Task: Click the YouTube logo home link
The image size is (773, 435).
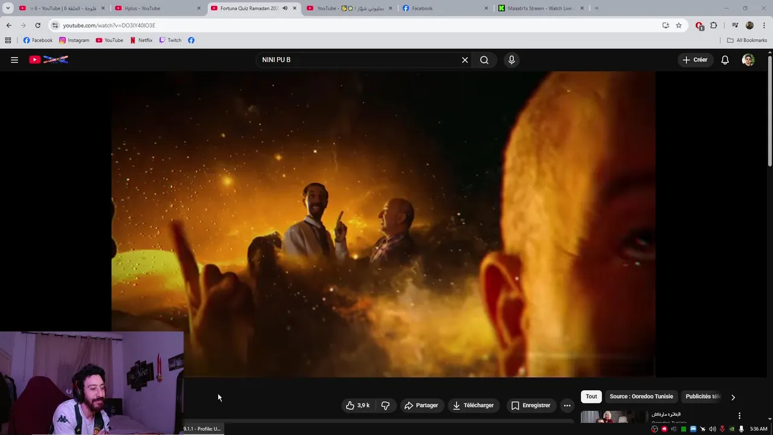Action: (x=48, y=60)
